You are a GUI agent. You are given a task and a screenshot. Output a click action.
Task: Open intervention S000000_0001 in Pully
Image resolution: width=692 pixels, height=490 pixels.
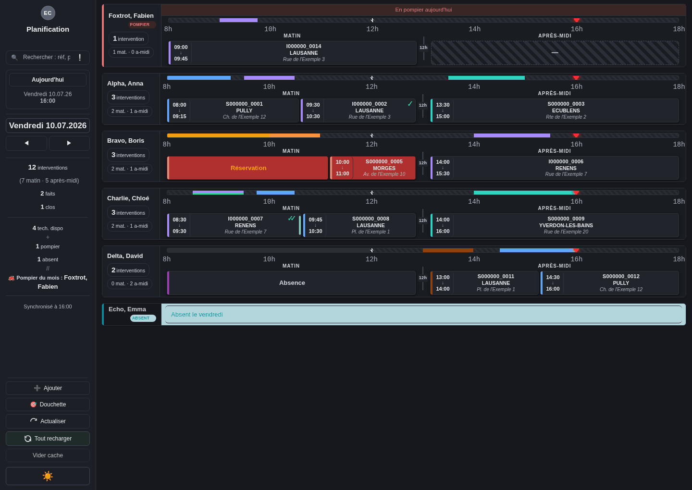click(x=233, y=110)
